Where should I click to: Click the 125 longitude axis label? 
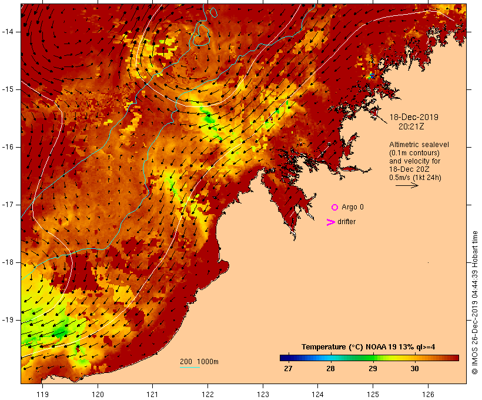pos(373,394)
